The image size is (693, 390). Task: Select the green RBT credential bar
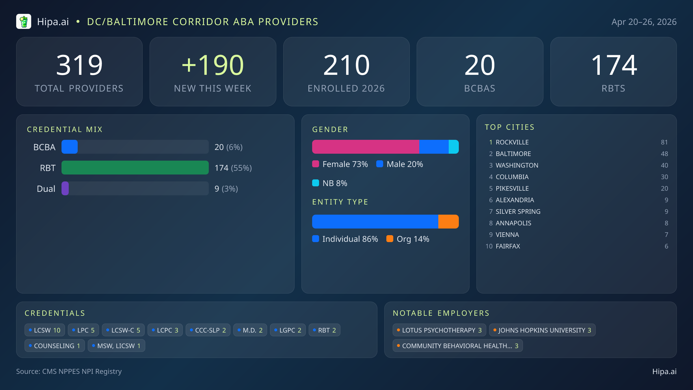coord(135,168)
